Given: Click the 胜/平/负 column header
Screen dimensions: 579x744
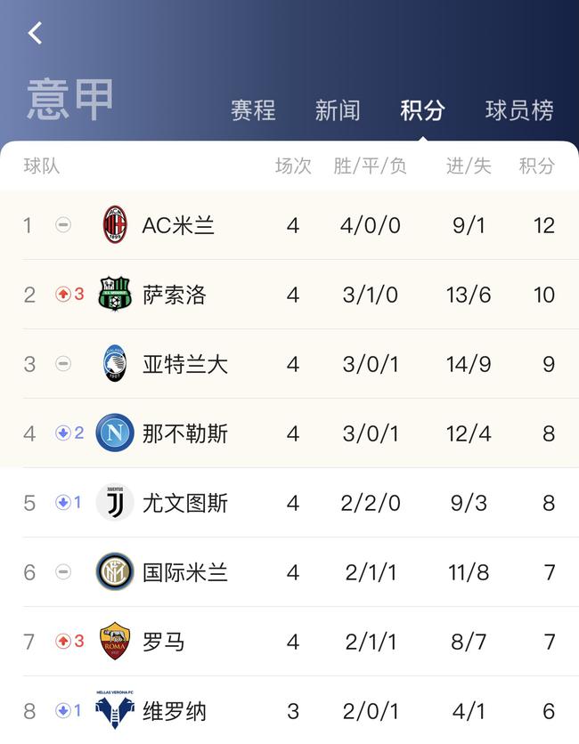Looking at the screenshot, I should pos(370,166).
